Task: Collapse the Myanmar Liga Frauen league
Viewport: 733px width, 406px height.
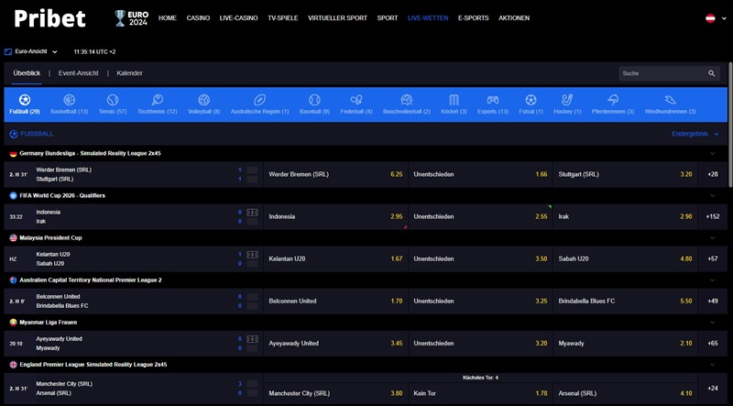Action: pyautogui.click(x=713, y=323)
